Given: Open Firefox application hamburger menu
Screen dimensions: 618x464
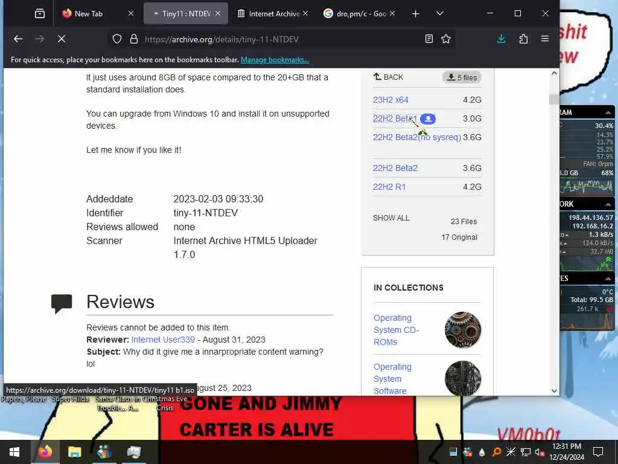Looking at the screenshot, I should tap(545, 39).
